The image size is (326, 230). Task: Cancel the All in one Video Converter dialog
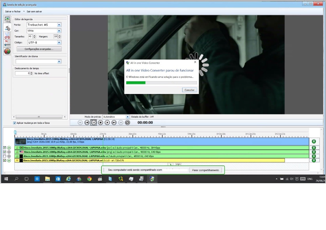tap(189, 90)
